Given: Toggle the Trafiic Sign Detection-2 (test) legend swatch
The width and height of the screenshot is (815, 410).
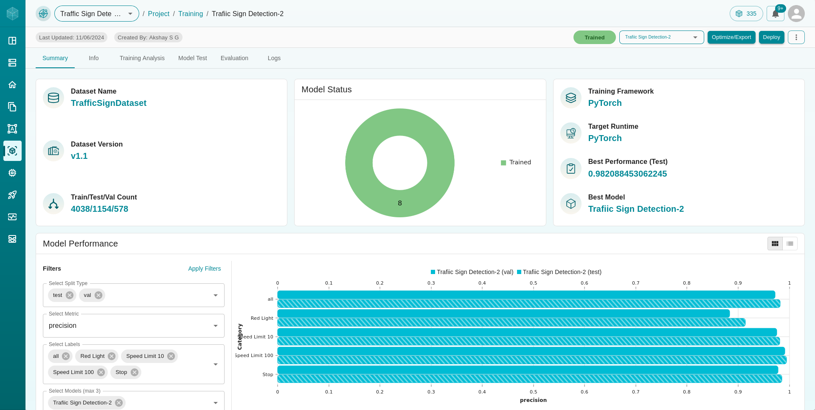Looking at the screenshot, I should 519,272.
